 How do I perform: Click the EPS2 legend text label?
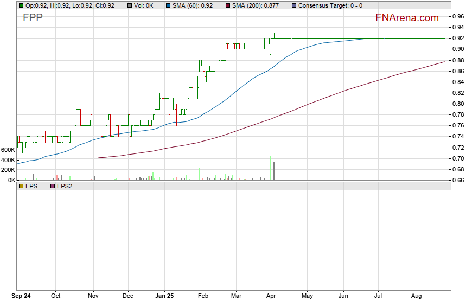coord(64,186)
